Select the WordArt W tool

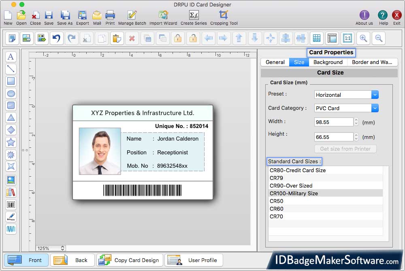point(11,229)
